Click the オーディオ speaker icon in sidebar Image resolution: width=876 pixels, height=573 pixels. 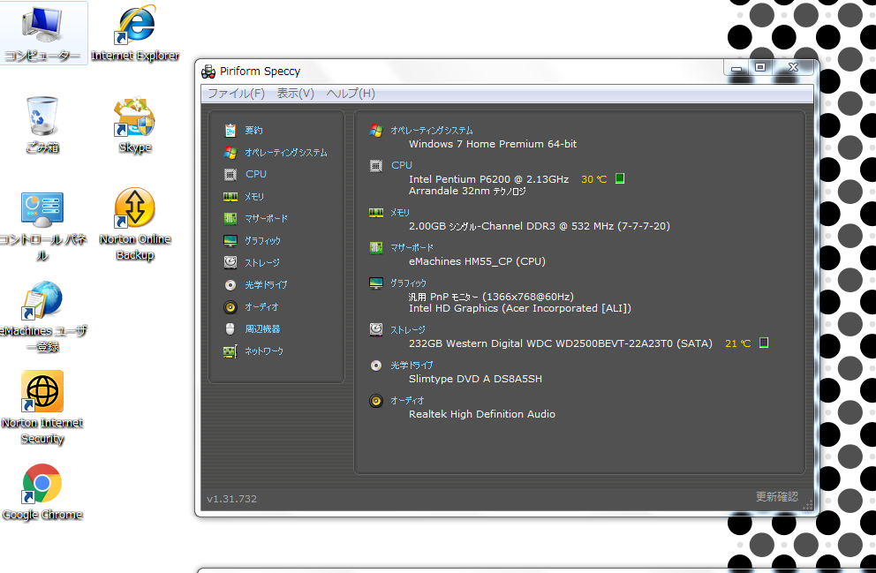click(230, 306)
